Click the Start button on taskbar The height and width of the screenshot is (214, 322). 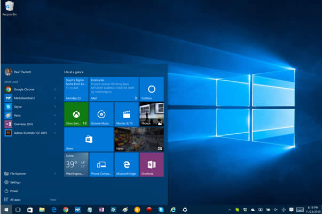coord(6,209)
